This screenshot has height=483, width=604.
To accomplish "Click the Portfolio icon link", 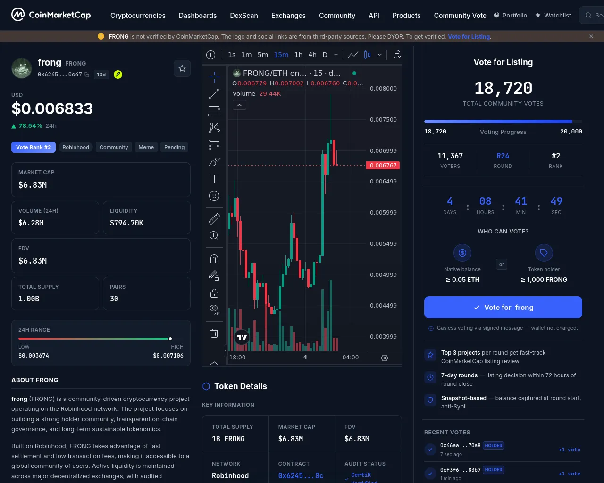I will [x=511, y=15].
